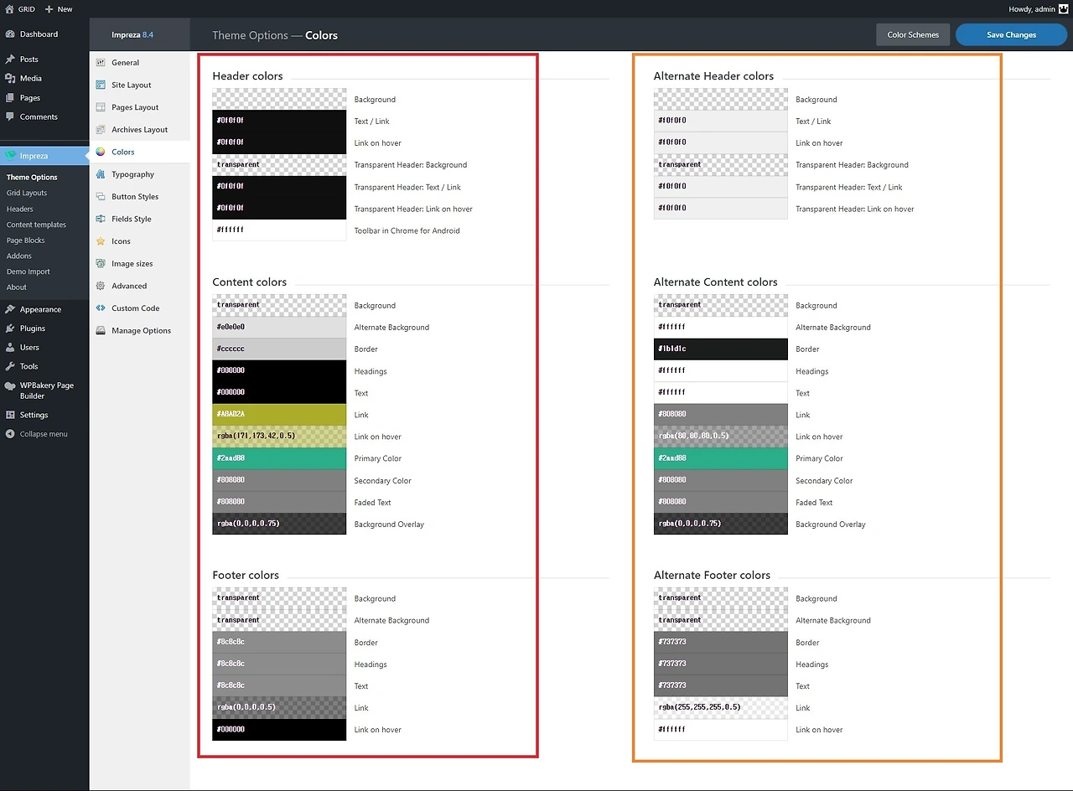Click the Save Changes button
This screenshot has height=791, width=1073.
click(x=1010, y=34)
